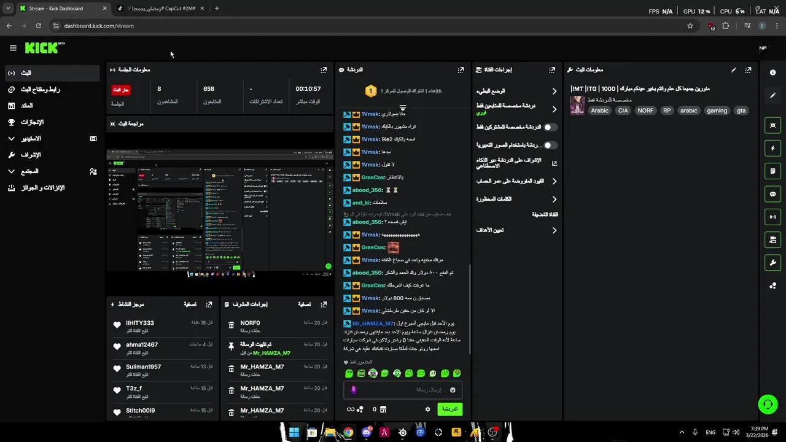Switch to the CapCut TikTok browser tab
The image size is (786, 442).
[161, 9]
